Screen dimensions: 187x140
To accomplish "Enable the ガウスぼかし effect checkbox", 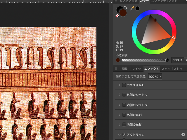I will [124, 85].
